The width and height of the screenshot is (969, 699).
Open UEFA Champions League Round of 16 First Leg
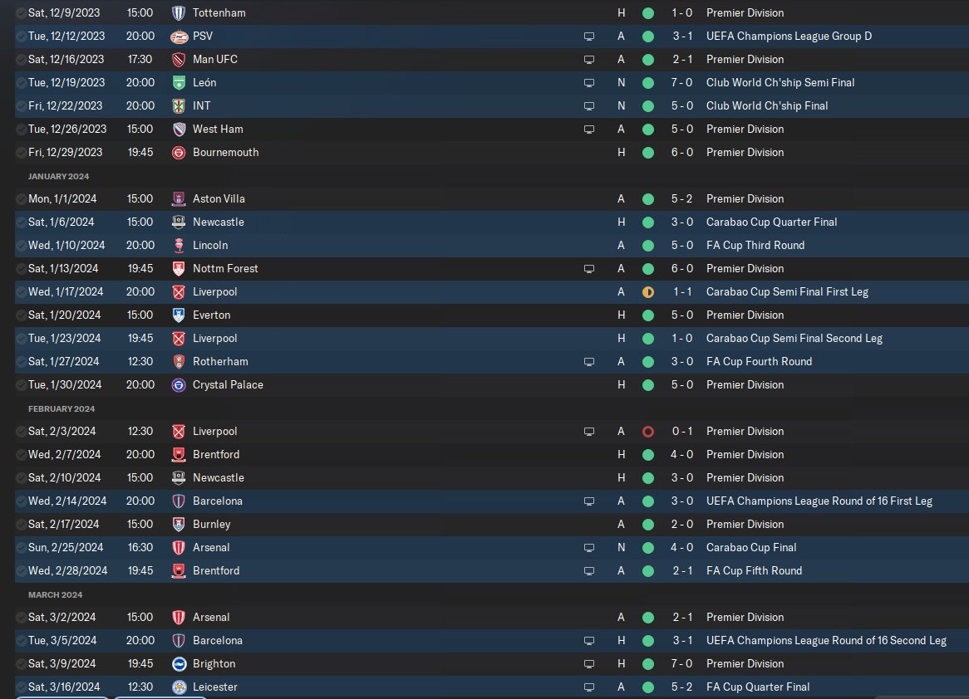[819, 501]
